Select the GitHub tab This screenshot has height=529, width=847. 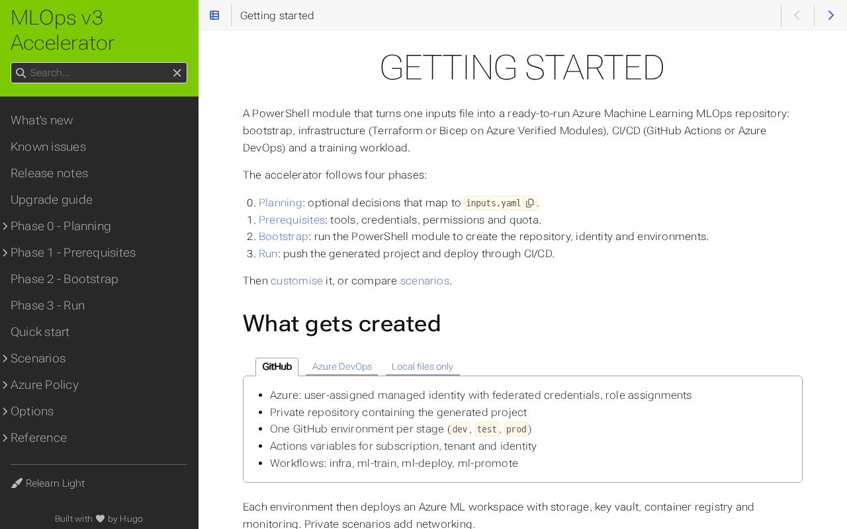(277, 366)
